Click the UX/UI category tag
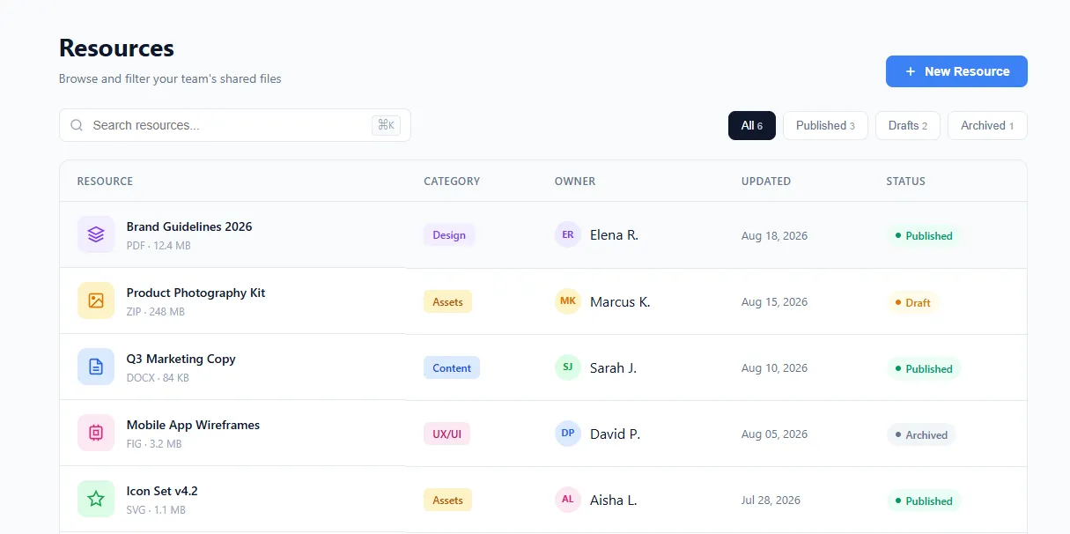This screenshot has height=534, width=1070. point(446,434)
